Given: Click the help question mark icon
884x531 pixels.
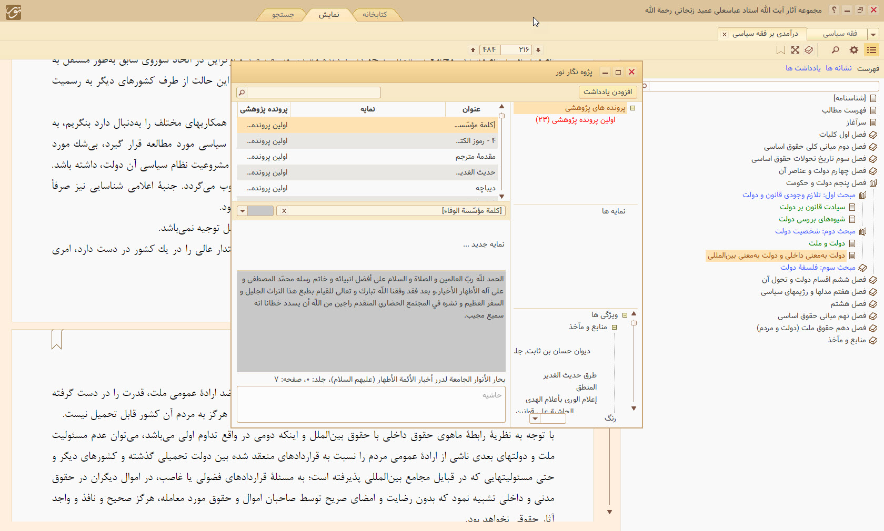Looking at the screenshot, I should (833, 10).
